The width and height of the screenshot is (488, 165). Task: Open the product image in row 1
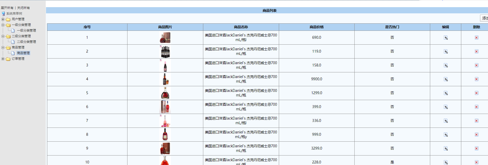(x=165, y=37)
